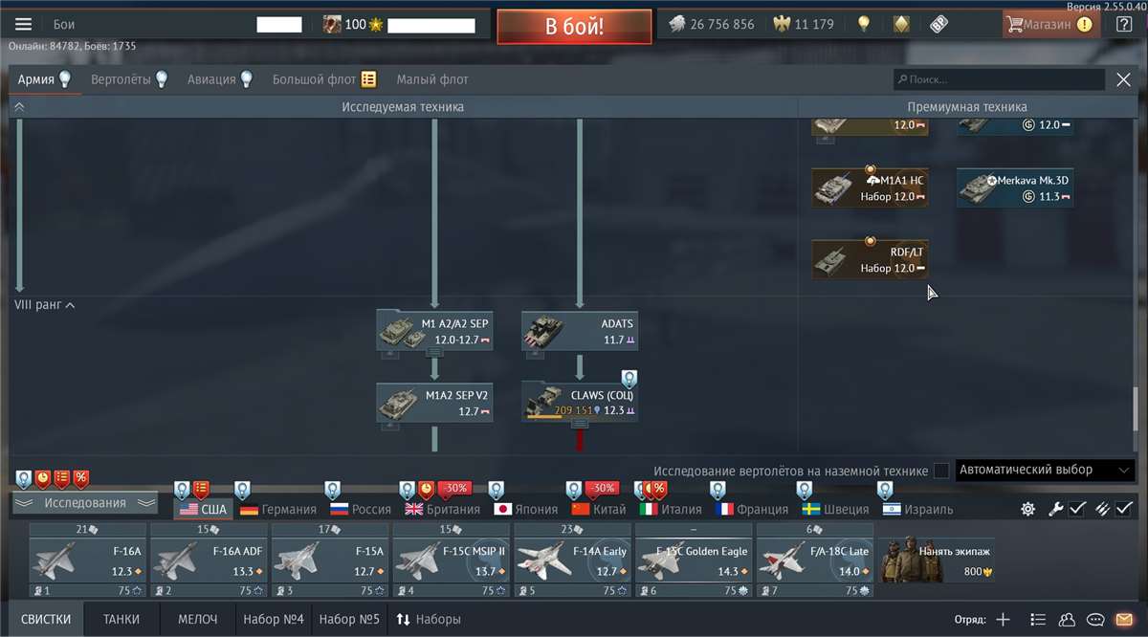The height and width of the screenshot is (637, 1148).
Task: Select the F-15C Golden Eagle crew slot
Action: tap(694, 560)
